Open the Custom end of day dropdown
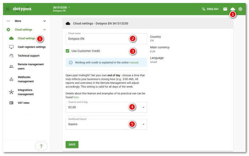The height and width of the screenshot is (156, 249). point(106,107)
